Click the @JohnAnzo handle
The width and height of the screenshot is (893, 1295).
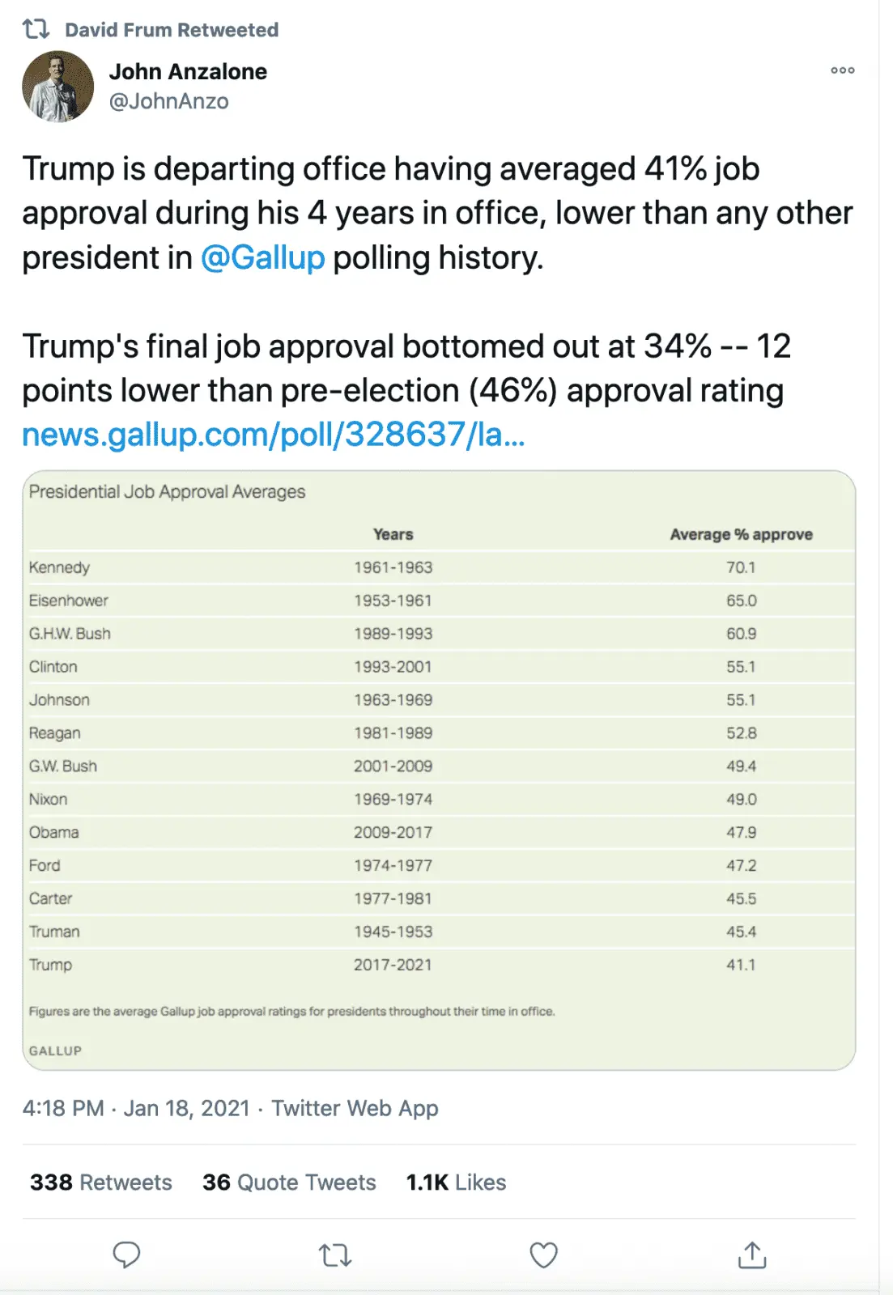click(x=169, y=101)
